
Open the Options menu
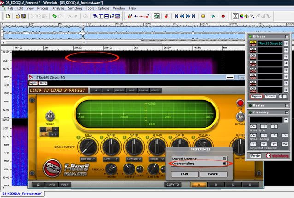click(103, 8)
